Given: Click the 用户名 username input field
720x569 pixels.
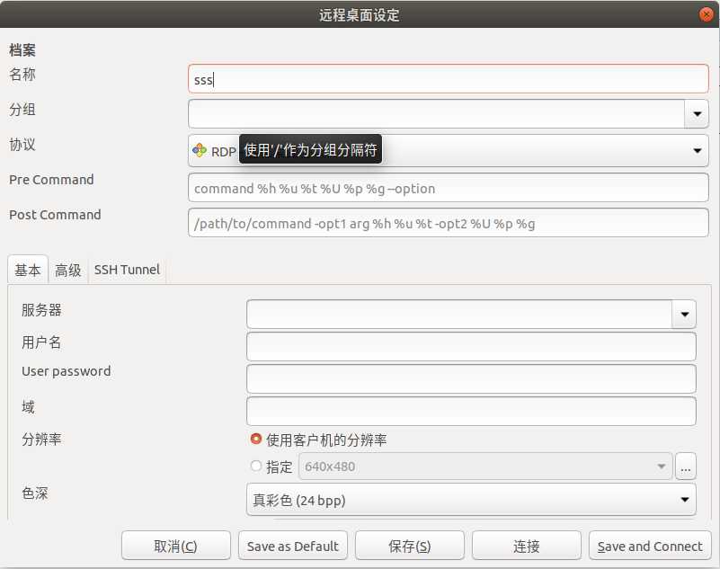Looking at the screenshot, I should coord(471,346).
